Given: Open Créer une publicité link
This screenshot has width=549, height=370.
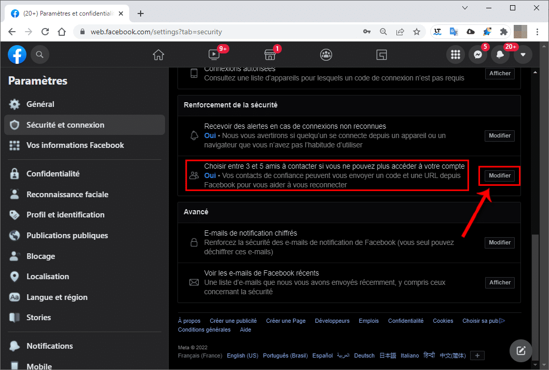Looking at the screenshot, I should 233,321.
